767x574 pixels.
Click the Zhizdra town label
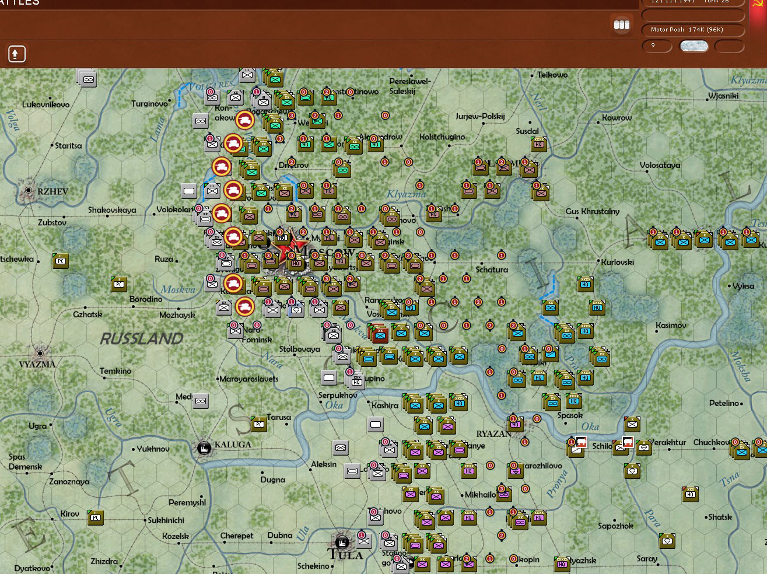click(x=104, y=562)
